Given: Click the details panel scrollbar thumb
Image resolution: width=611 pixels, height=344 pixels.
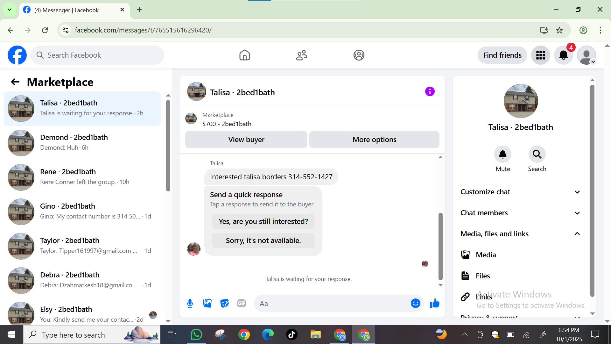Looking at the screenshot, I should pos(592,191).
